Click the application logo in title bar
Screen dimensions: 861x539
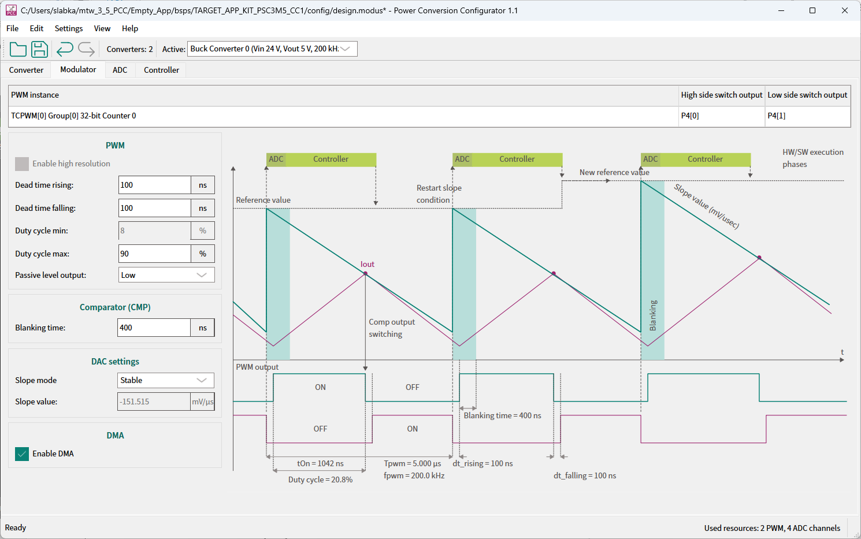coord(11,10)
